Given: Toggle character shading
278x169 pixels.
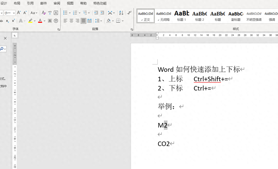Looking at the screenshot, I should [50, 21].
